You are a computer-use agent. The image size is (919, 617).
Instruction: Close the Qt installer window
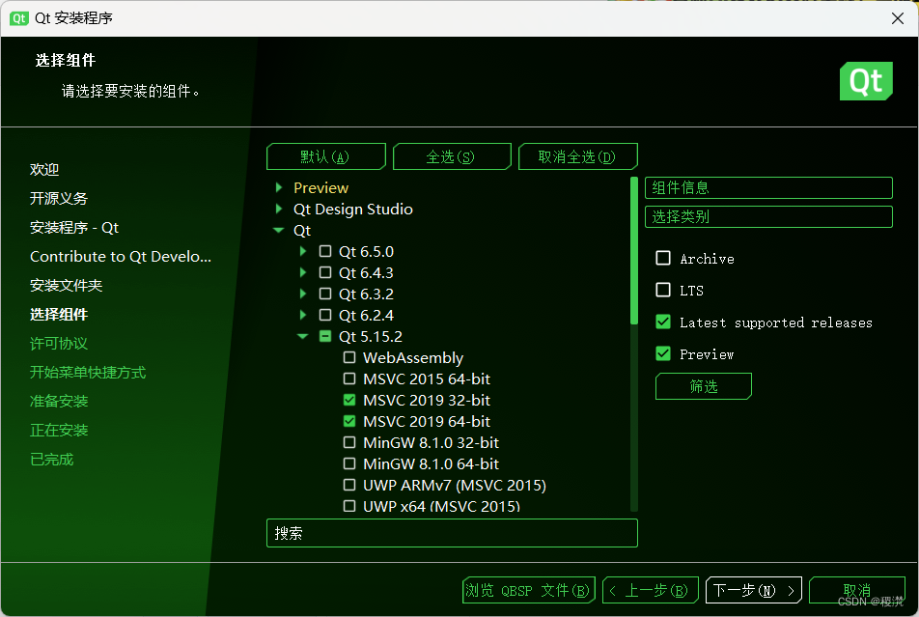click(898, 18)
